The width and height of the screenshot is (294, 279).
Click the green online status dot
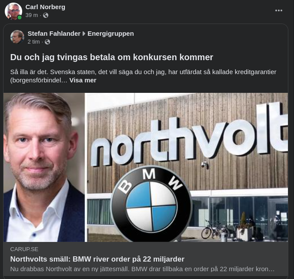click(20, 17)
